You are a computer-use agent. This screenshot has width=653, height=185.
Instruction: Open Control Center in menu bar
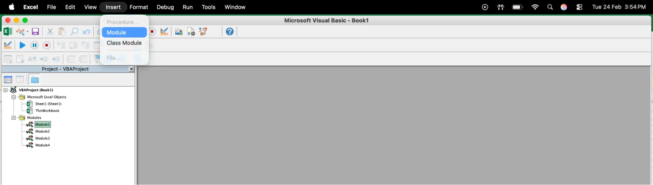pyautogui.click(x=580, y=7)
